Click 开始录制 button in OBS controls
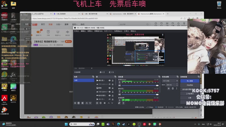Viewport: 226px width, 127px height. pos(190,85)
